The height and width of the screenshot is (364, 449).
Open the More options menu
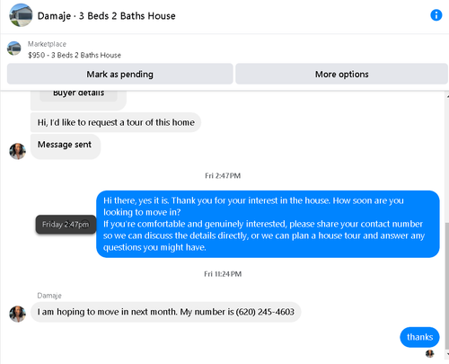click(341, 74)
